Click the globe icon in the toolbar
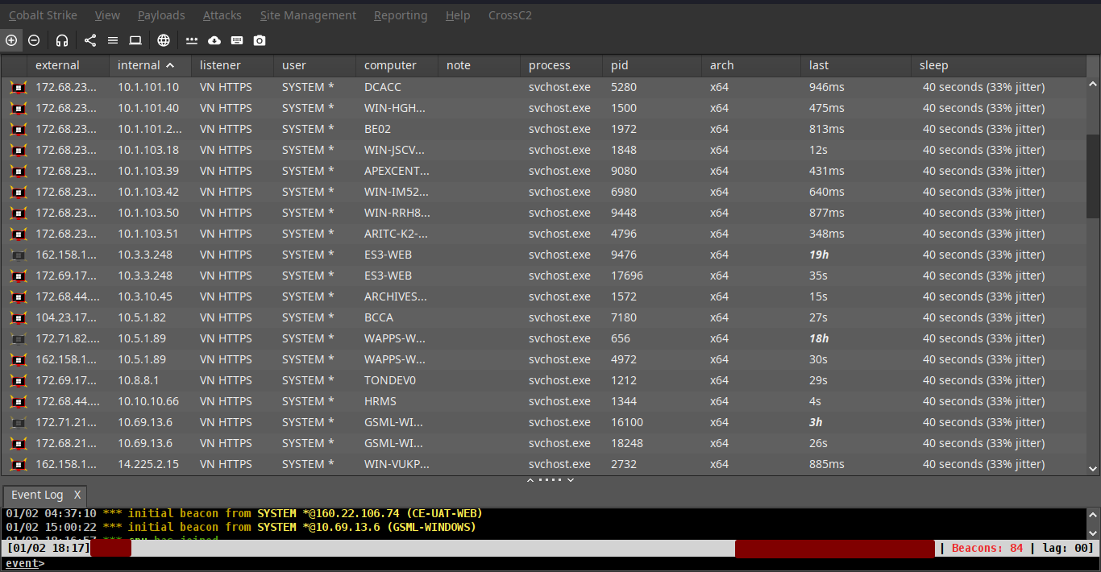The image size is (1101, 572). pyautogui.click(x=164, y=40)
